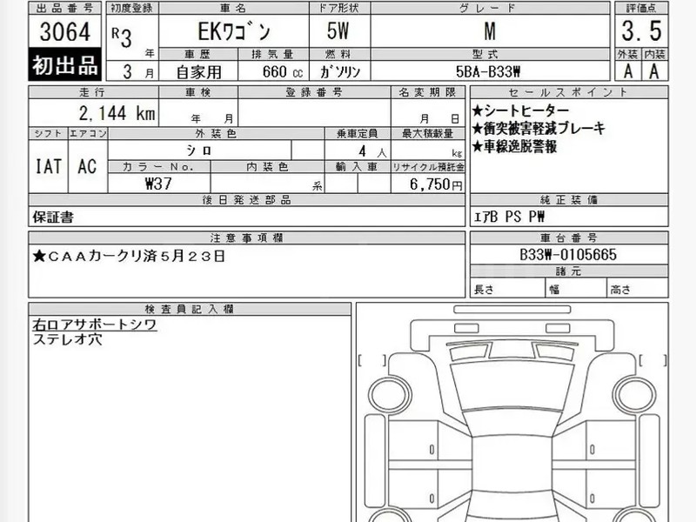The height and width of the screenshot is (522, 696).
Task: Click the lot number 3064
Action: [65, 33]
